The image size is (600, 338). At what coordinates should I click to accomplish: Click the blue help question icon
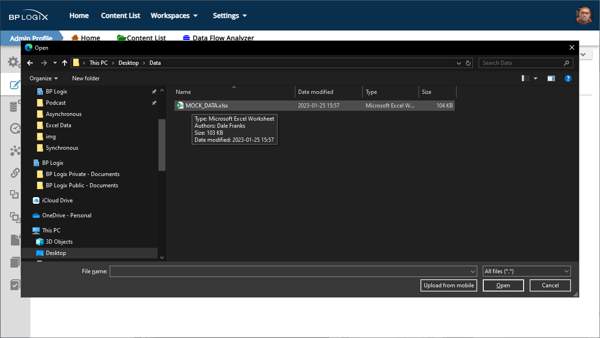point(568,78)
